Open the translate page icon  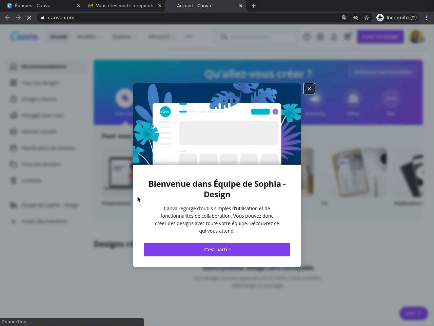point(345,18)
